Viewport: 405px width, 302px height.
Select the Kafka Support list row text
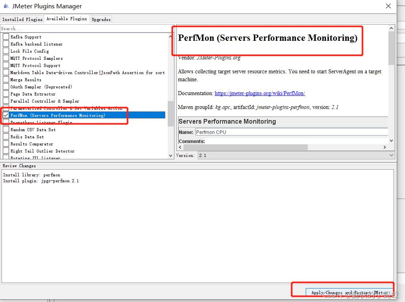pyautogui.click(x=26, y=37)
